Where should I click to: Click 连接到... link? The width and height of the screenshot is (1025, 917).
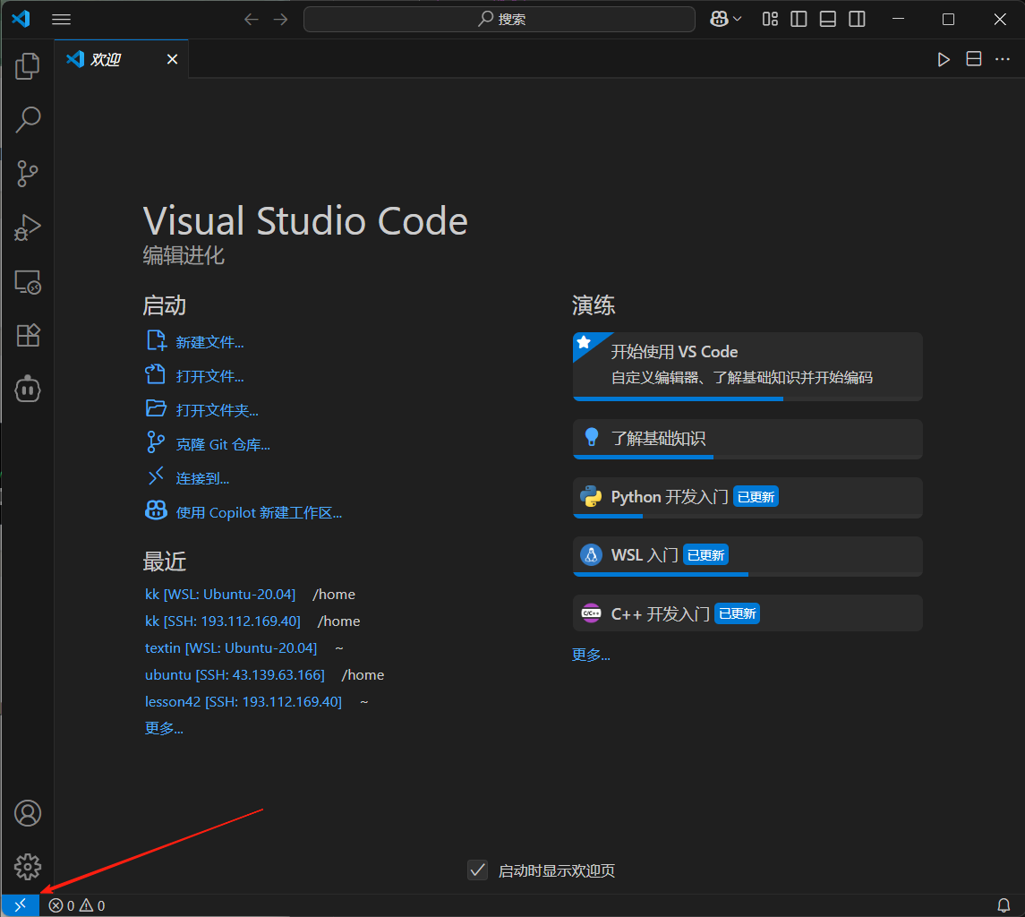(202, 478)
